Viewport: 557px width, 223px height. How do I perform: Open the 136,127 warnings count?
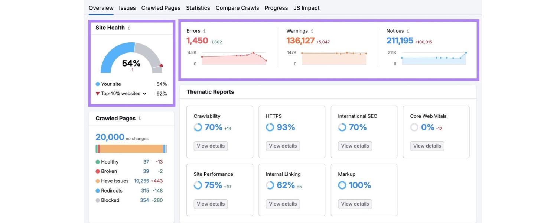coord(300,41)
